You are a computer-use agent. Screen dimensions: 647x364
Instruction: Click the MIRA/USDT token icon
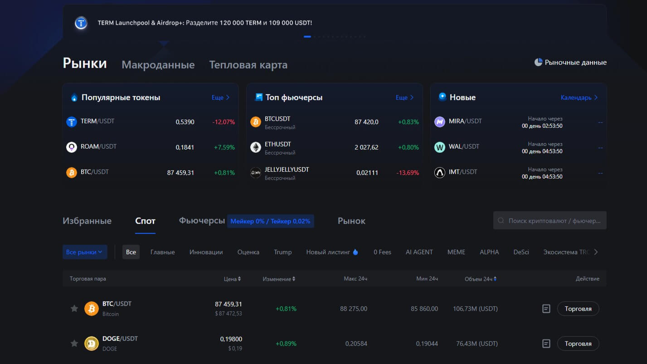(440, 121)
